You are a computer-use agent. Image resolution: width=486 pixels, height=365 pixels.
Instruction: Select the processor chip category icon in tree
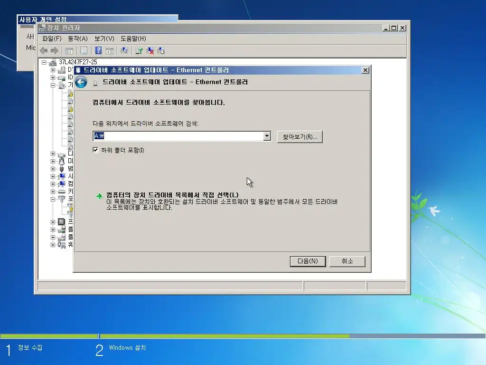pyautogui.click(x=62, y=221)
